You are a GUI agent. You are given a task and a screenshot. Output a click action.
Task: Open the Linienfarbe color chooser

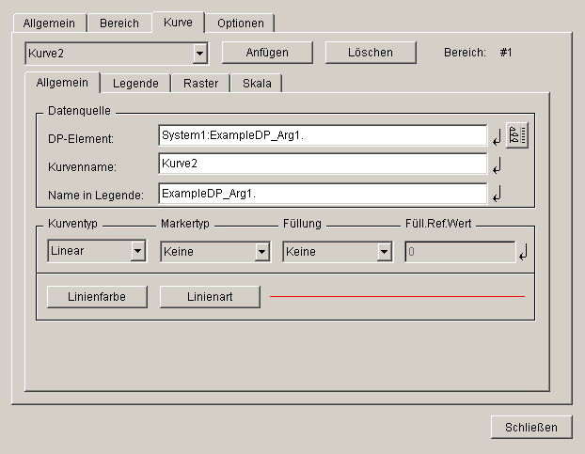pos(97,297)
